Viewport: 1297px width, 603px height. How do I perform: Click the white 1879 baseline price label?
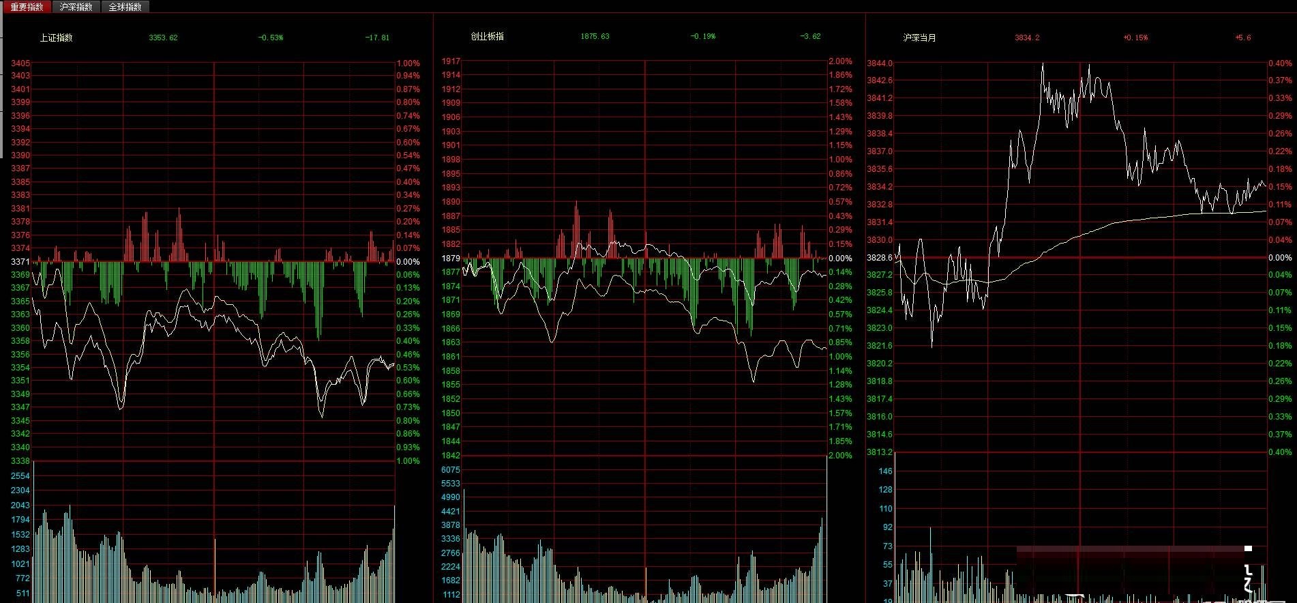point(451,259)
